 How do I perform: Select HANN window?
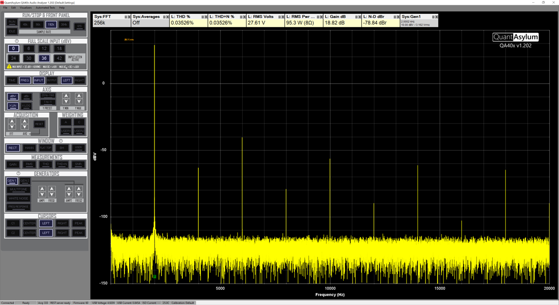[29, 148]
